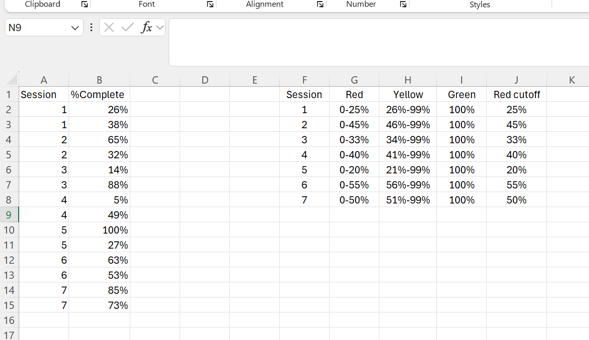Select row 1 header
Screen dimensions: 589x340
(x=9, y=94)
